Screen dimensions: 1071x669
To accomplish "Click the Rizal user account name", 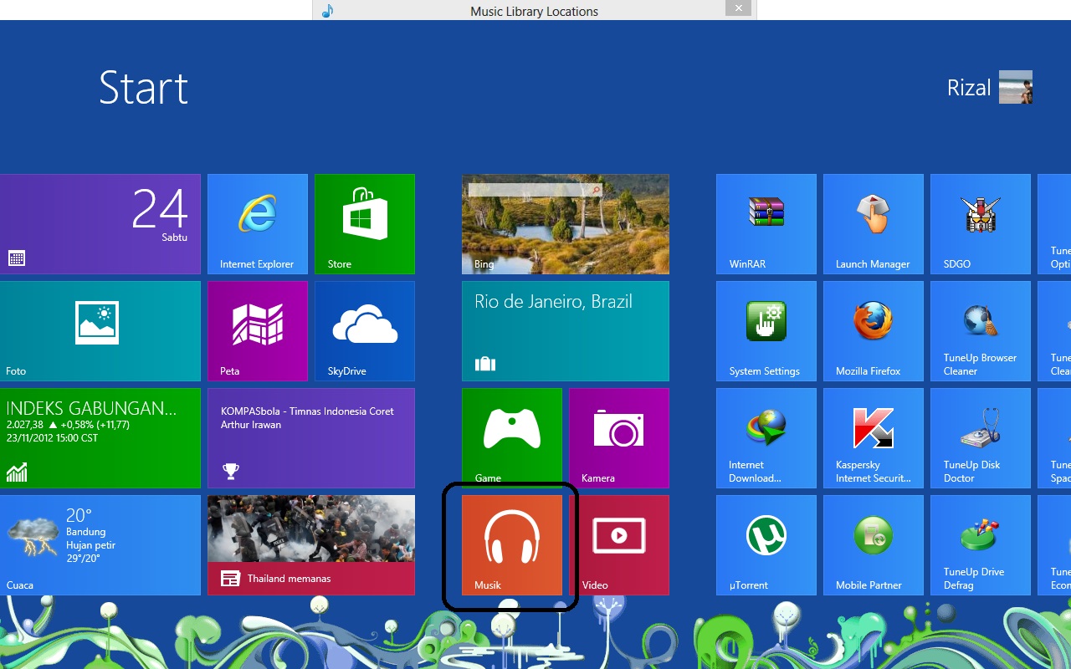I will pos(971,87).
